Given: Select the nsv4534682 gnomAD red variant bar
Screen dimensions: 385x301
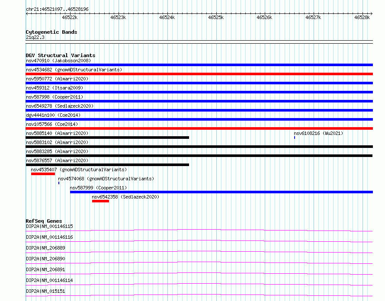Looking at the screenshot, I should coord(199,74).
